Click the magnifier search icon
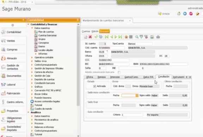The image size is (203, 137). click(x=137, y=37)
